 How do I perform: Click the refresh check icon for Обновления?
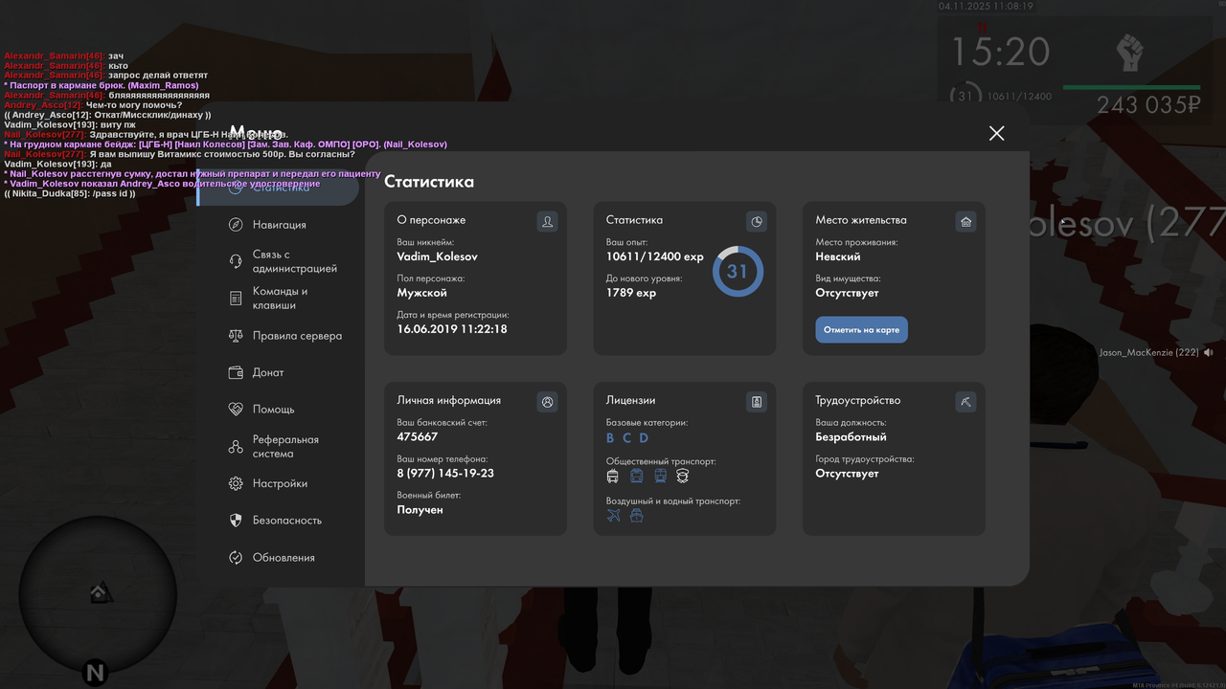(x=236, y=558)
